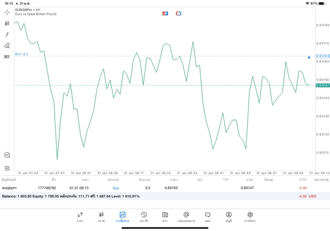Switch to the chart (กราฟ) tab
This screenshot has width=330, height=231.
101,217
